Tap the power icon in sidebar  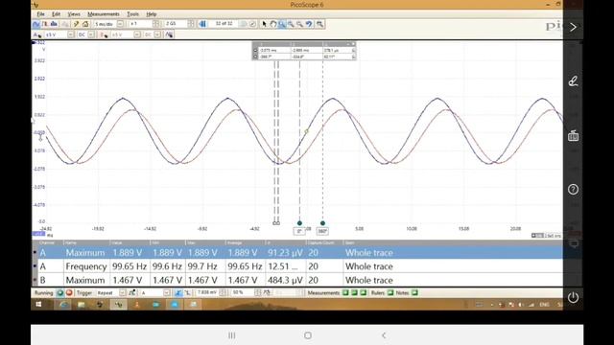pos(573,297)
